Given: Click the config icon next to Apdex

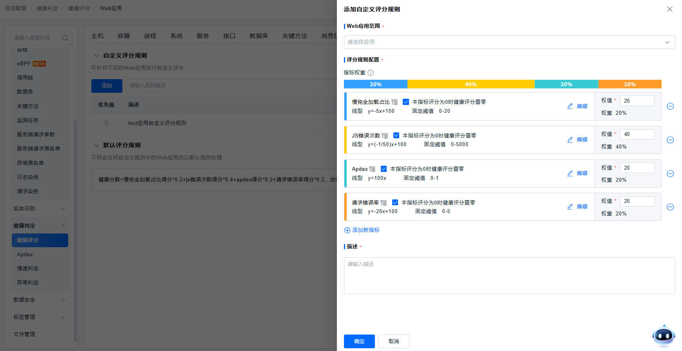Looking at the screenshot, I should 372,169.
